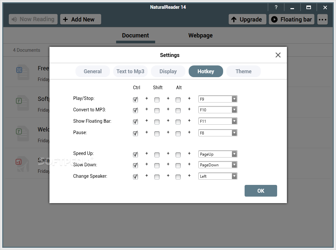Close the NaturalReader 14 window
The width and height of the screenshot is (336, 250).
(325, 7)
